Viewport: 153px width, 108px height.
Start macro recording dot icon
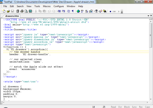pos(110,11)
